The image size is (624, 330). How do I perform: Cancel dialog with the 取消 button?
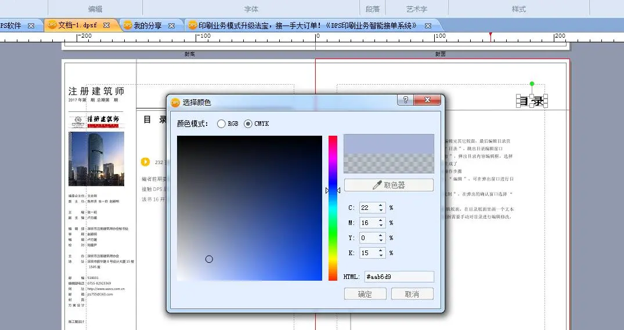412,294
